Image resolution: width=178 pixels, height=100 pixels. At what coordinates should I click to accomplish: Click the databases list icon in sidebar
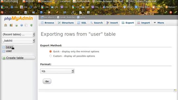click(x=11, y=25)
